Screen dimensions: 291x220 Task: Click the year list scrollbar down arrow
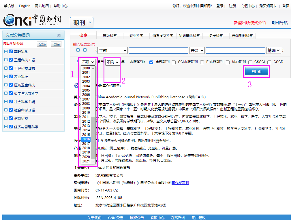coord(93,161)
